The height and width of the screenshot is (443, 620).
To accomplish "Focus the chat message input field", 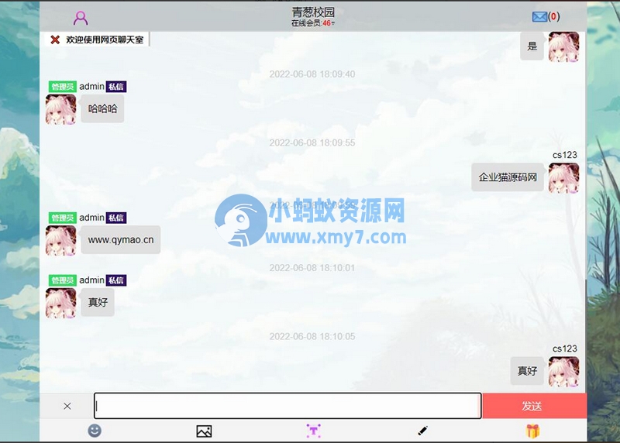I will [288, 406].
